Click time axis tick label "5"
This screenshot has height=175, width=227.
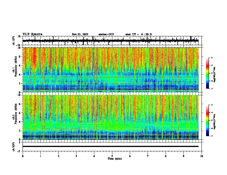click(112, 156)
